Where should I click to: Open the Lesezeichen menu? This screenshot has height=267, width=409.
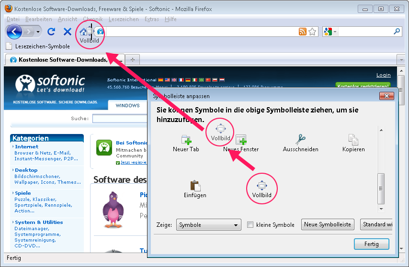[124, 19]
